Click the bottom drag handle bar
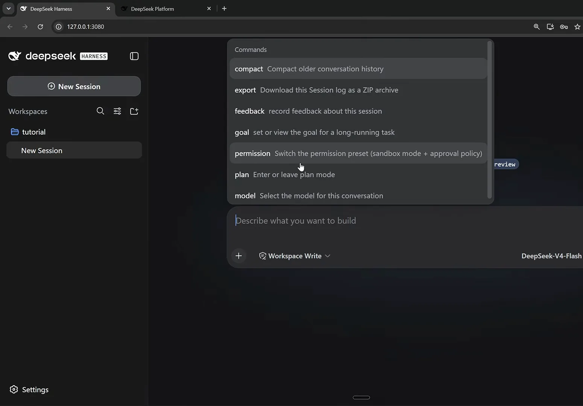Screen dimensions: 583x406 [x=361, y=397]
